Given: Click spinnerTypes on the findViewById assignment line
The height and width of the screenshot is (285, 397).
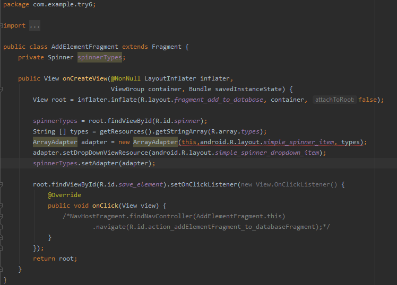Looking at the screenshot, I should (x=55, y=121).
